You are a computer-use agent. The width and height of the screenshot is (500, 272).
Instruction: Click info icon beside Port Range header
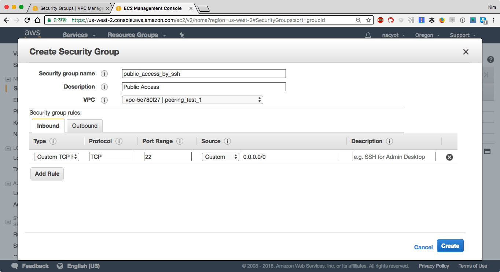180,141
